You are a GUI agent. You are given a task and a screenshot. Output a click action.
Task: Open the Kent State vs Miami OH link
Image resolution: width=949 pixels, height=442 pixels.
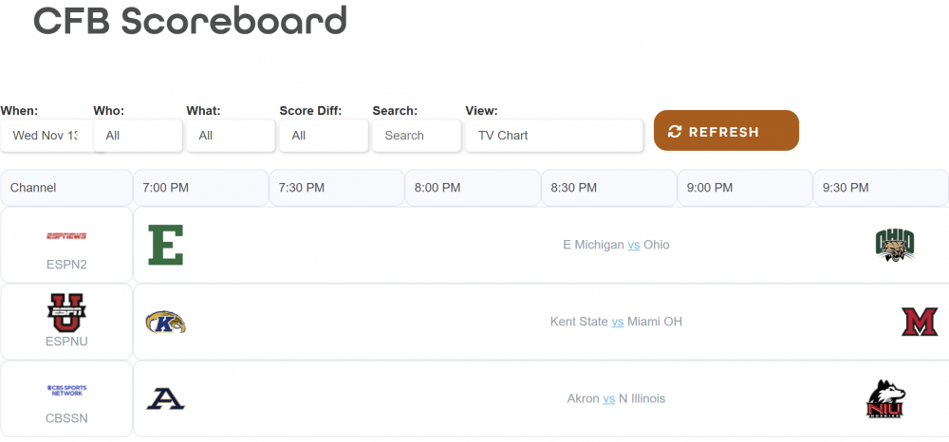(x=618, y=322)
